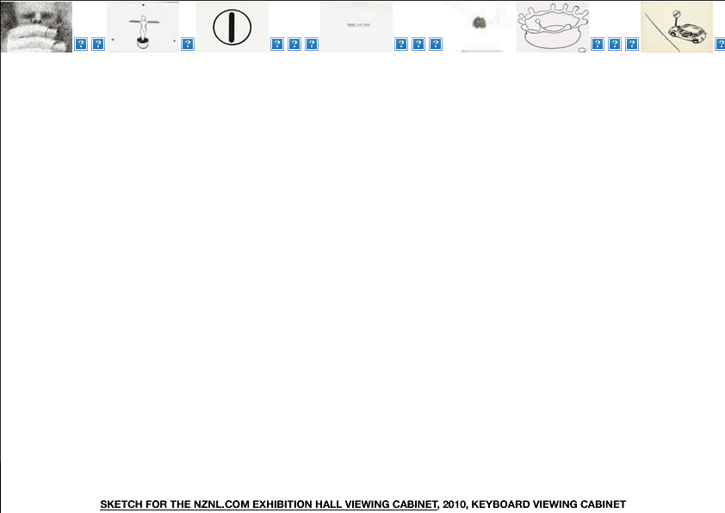
Task: Open the face with fingers thumbnail
Action: [36, 27]
